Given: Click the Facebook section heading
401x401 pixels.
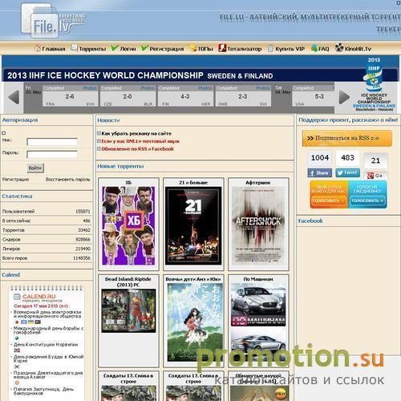Looking at the screenshot, I should point(310,221).
